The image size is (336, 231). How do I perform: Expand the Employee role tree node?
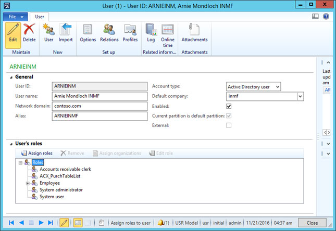click(28, 183)
